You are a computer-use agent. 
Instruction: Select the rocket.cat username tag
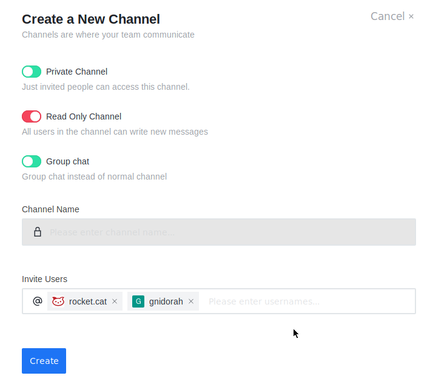(x=88, y=301)
